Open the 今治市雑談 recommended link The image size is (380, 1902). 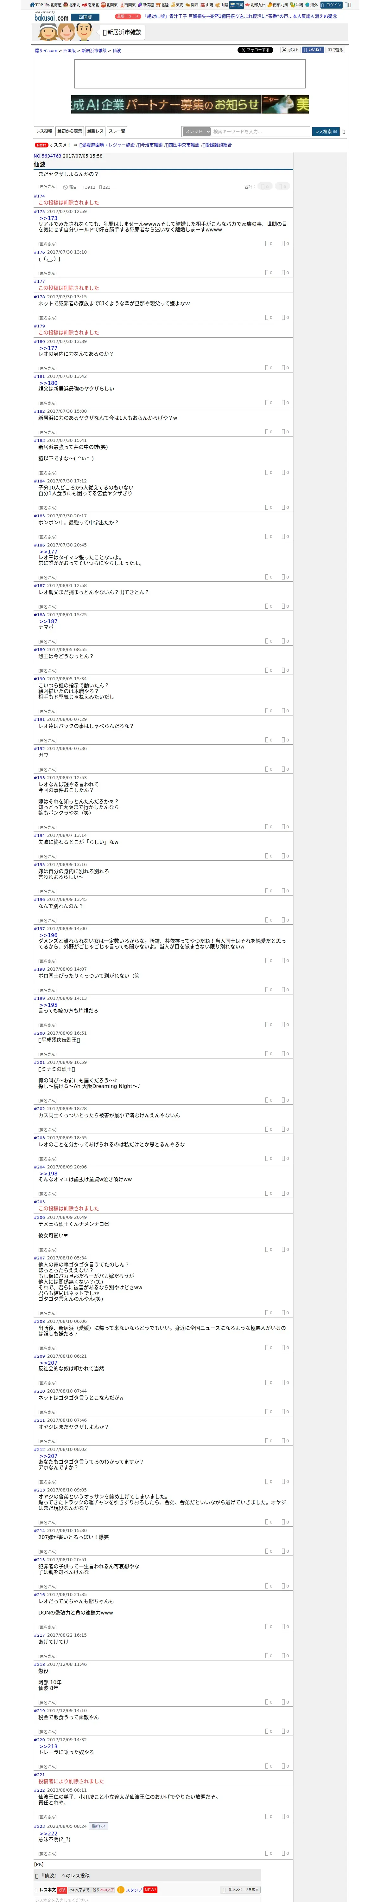[x=150, y=146]
